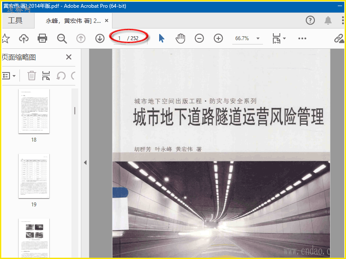Select the thumbnail with four photos
The width and height of the screenshot is (346, 259).
34,238
